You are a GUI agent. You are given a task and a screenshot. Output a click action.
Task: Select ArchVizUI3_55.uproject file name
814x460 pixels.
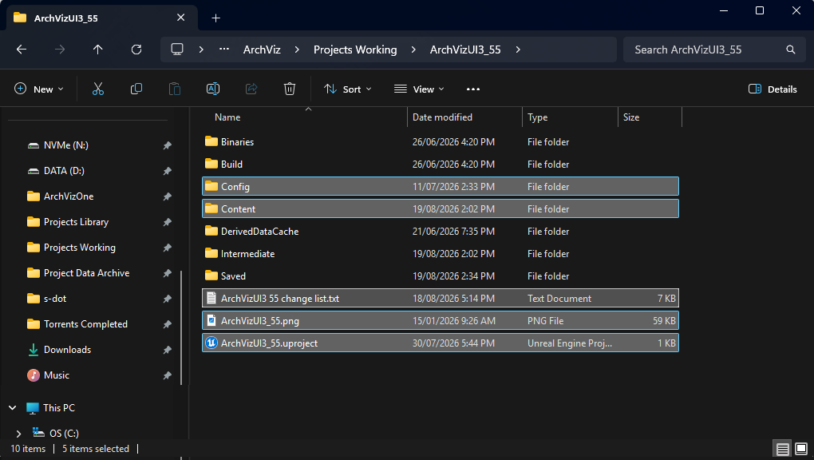269,343
